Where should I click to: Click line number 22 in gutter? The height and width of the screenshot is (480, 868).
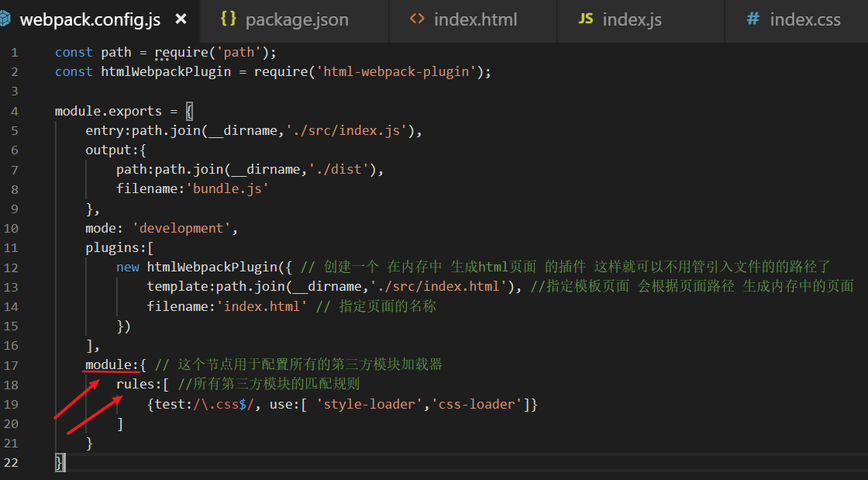11,462
